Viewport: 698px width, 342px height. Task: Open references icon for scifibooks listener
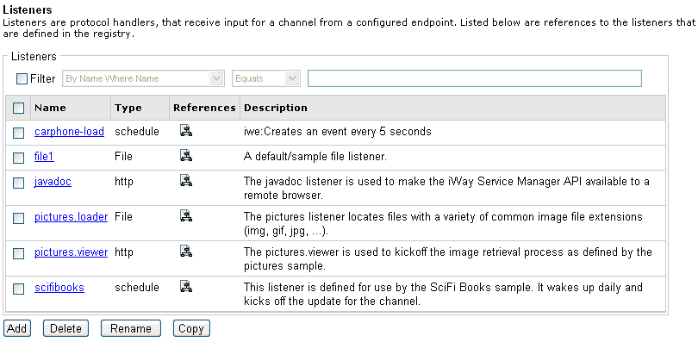[186, 286]
